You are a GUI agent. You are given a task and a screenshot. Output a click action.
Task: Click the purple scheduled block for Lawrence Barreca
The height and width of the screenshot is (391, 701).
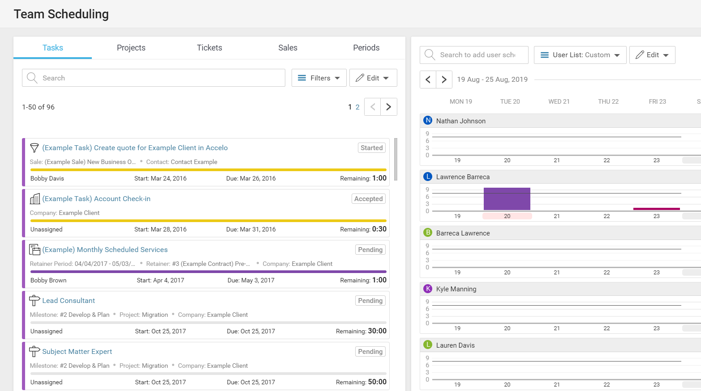tap(507, 199)
